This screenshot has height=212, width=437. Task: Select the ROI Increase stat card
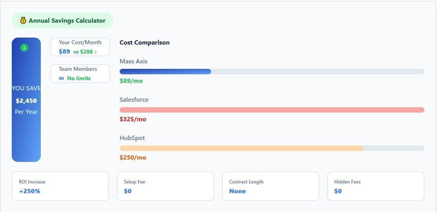point(60,186)
